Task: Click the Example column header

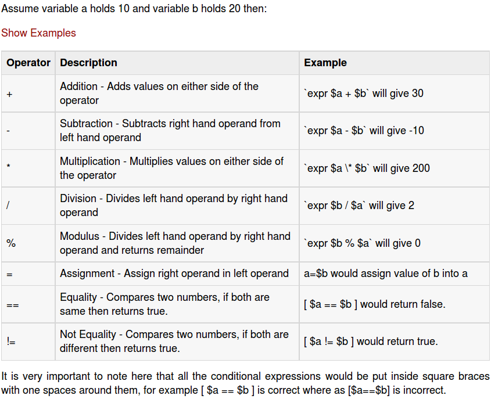Action: [x=325, y=63]
